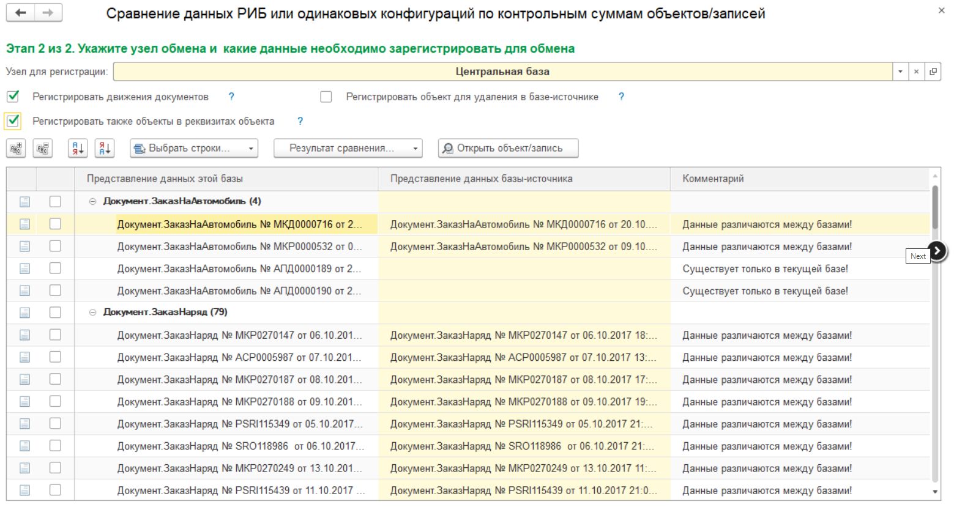Tick checkbox for order МКД0000716 row

[55, 224]
